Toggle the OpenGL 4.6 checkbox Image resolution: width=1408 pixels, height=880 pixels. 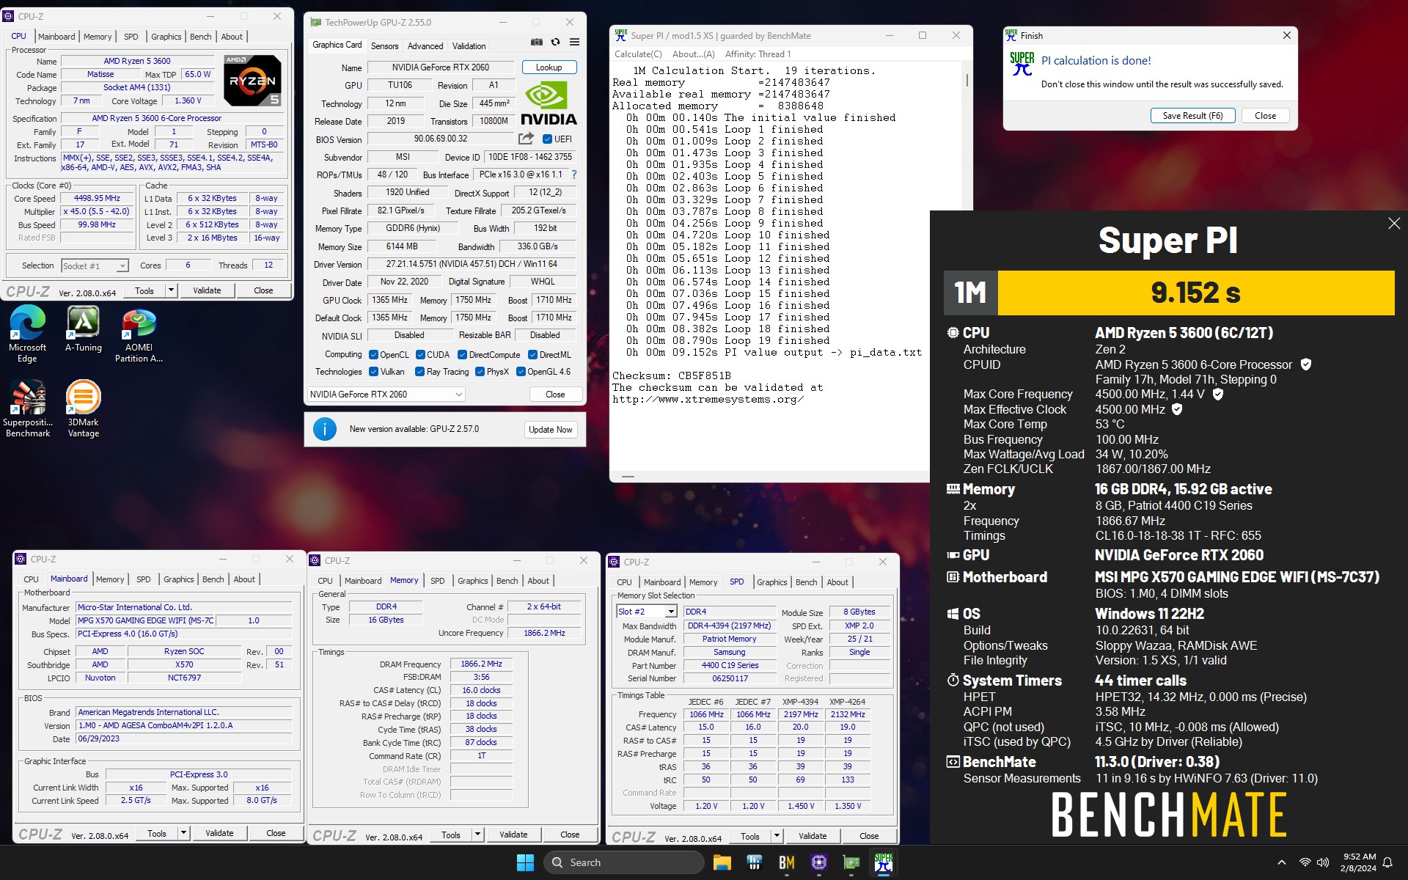coord(521,372)
